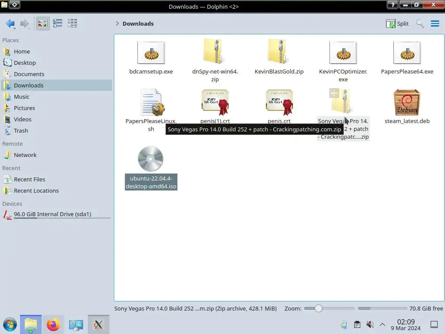Select KevinPCOptimizer.exe file icon
The height and width of the screenshot is (334, 445).
343,53
